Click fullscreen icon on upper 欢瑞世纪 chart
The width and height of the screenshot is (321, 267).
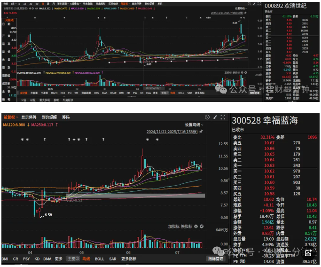[259, 4]
